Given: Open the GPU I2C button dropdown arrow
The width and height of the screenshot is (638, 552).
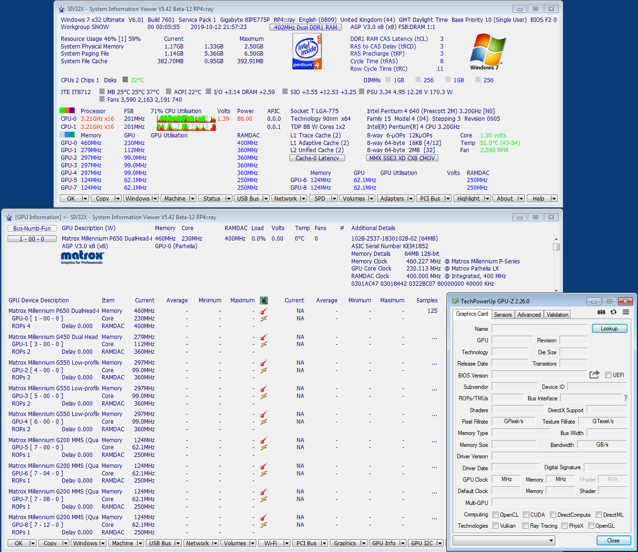Looking at the screenshot, I should (439, 543).
